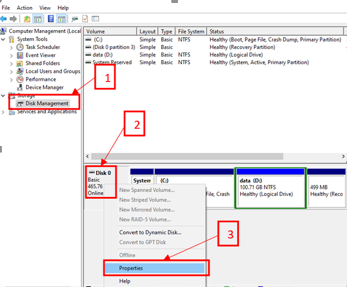This screenshot has height=287, width=347.
Task: Select the Disk Management tree item
Action: click(x=47, y=103)
